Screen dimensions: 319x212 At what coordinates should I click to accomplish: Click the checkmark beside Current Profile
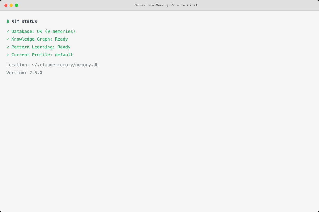(7, 55)
